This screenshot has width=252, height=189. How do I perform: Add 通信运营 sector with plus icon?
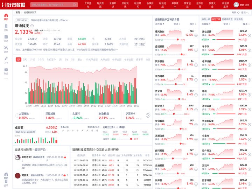pos(249,35)
